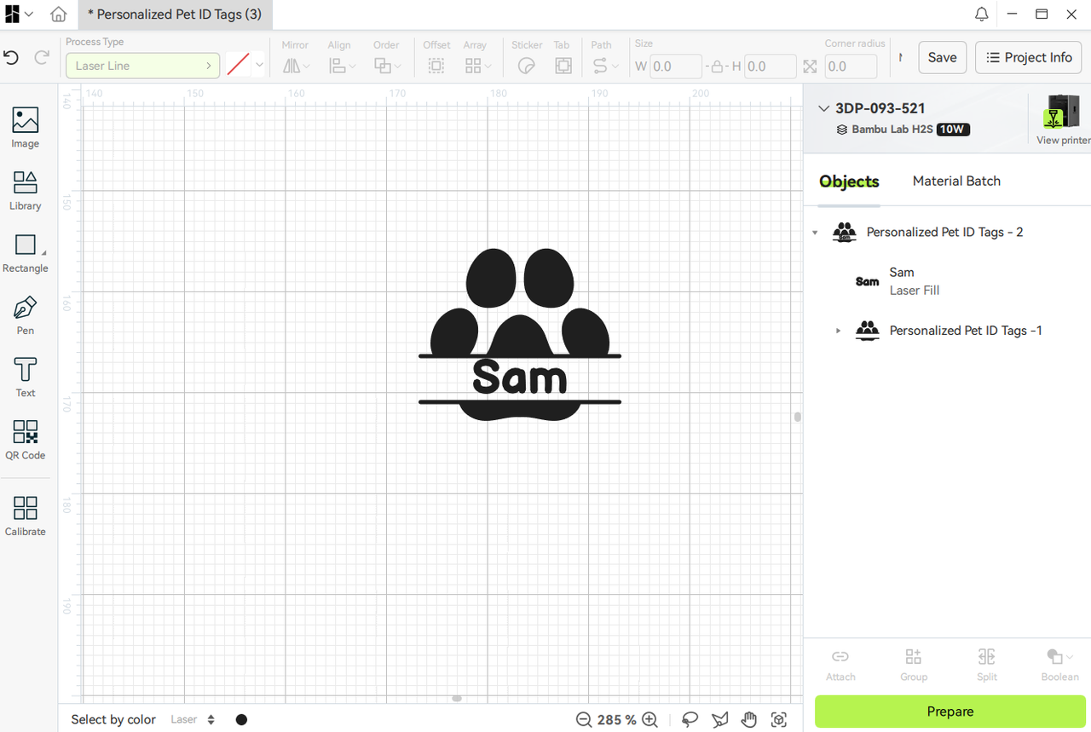The width and height of the screenshot is (1091, 732).
Task: Expand the Personalized Pet ID Tags -1 group
Action: 838,331
